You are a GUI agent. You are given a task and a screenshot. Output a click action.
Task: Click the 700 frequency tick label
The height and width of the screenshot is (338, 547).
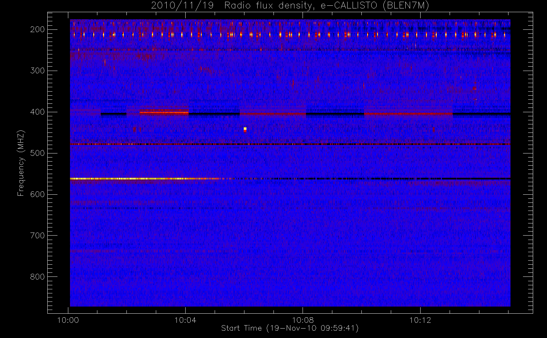tap(38, 236)
